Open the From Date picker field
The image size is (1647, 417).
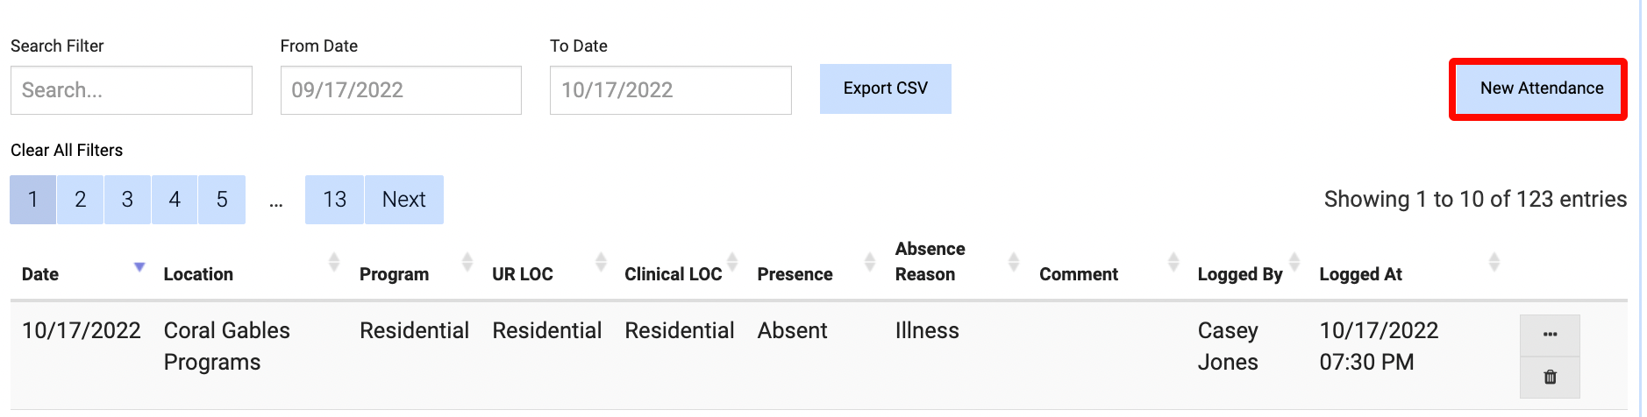401,90
